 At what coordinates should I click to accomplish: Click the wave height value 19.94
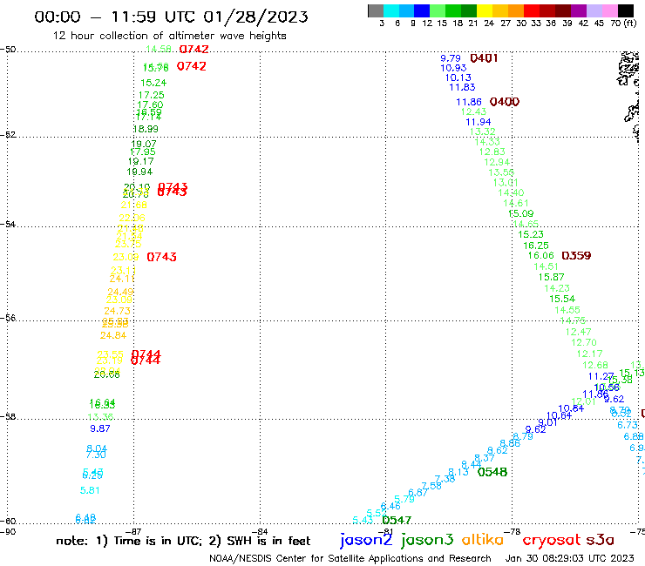tap(139, 172)
